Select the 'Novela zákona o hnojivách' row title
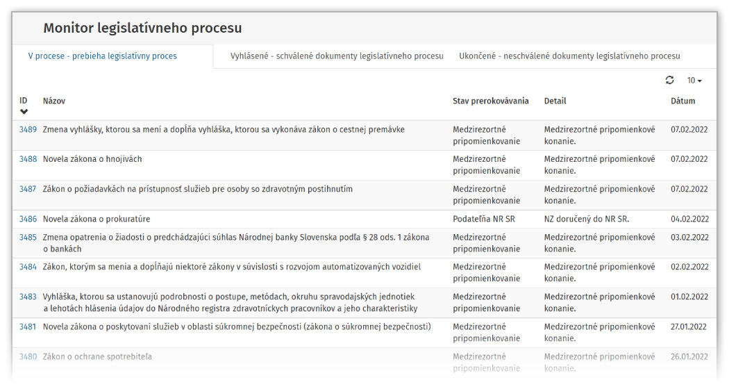The width and height of the screenshot is (729, 389). point(92,159)
